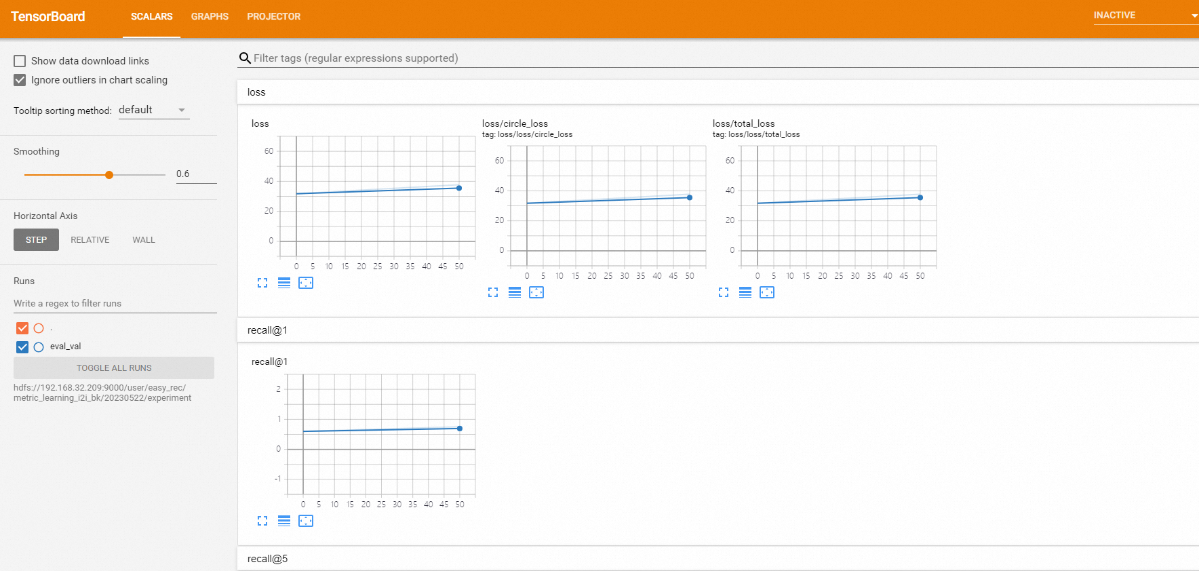This screenshot has height=571, width=1199.
Task: Switch to the SCALARS tab
Action: click(151, 16)
